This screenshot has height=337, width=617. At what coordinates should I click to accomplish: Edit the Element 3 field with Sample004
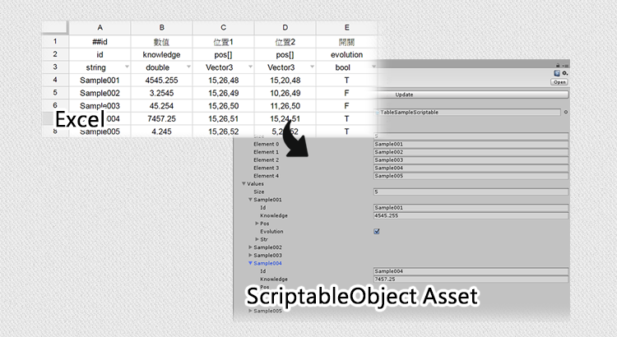pos(471,168)
